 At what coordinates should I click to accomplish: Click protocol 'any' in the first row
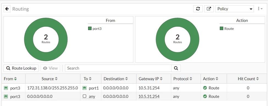point(176,88)
